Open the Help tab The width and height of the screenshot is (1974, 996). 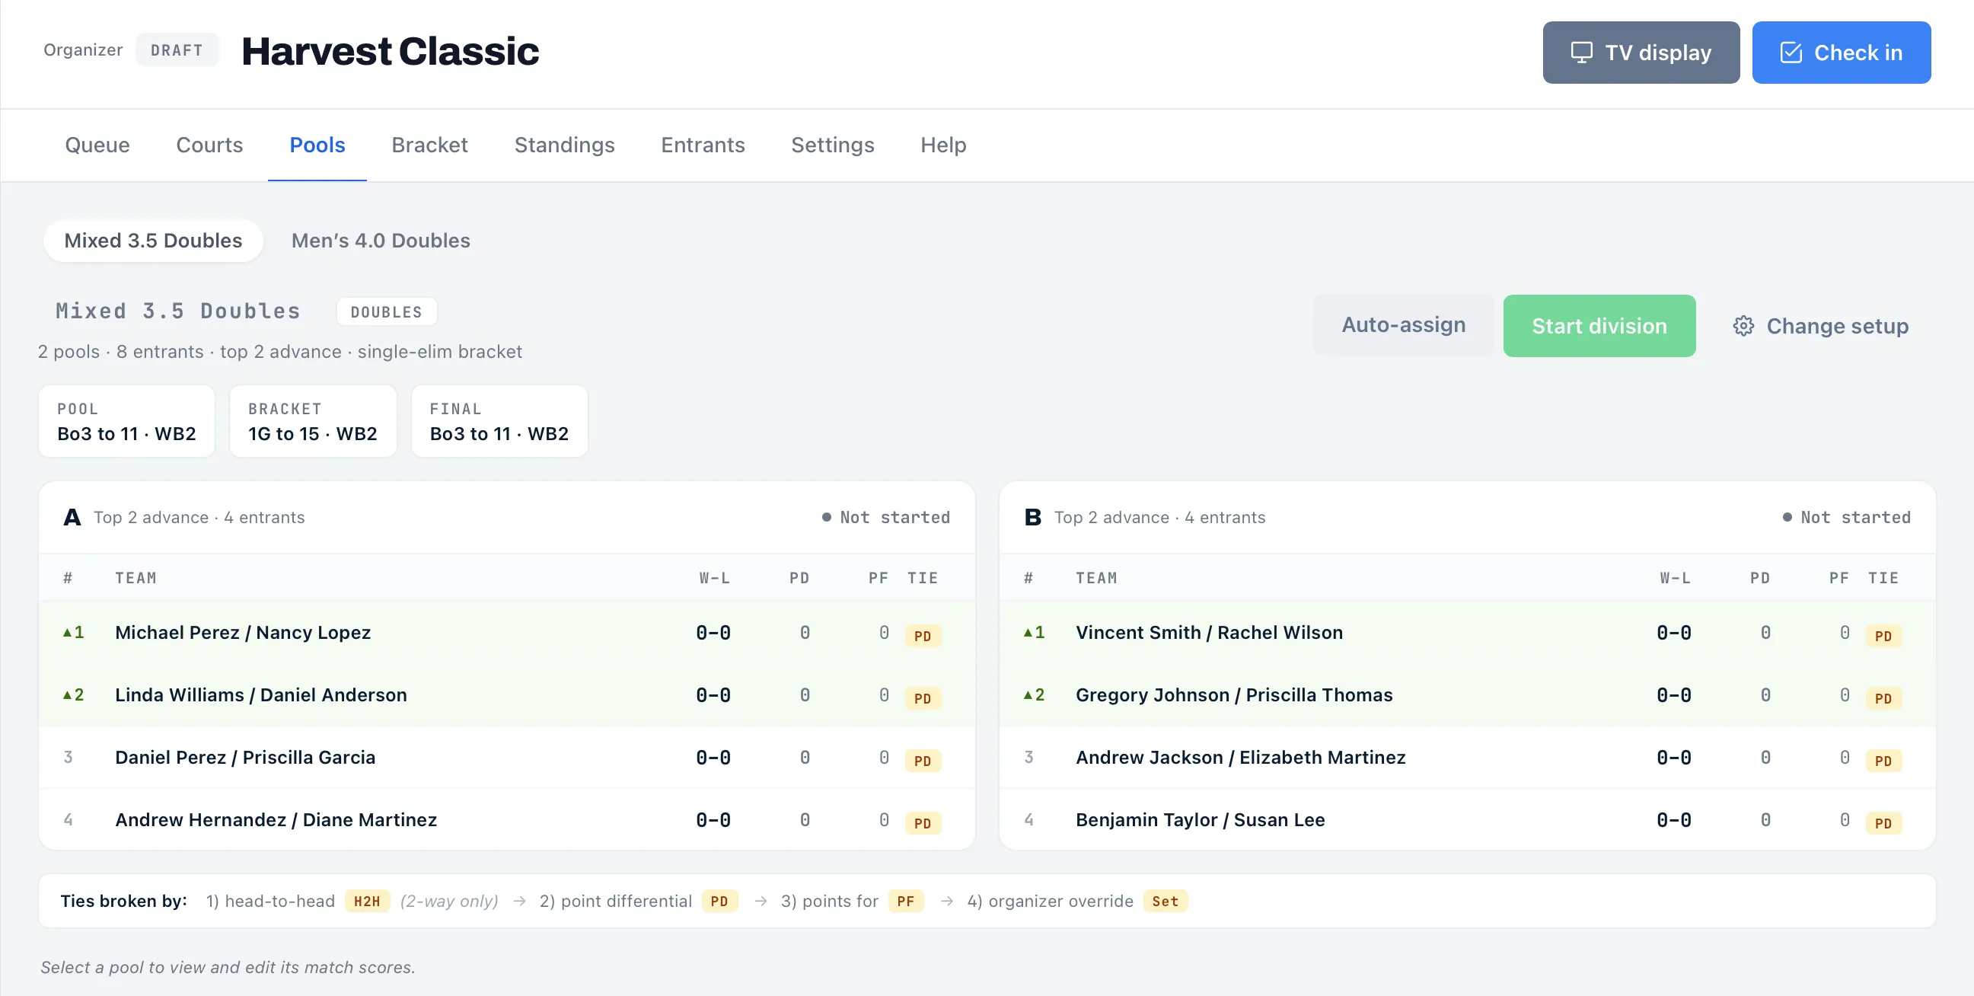click(x=943, y=145)
